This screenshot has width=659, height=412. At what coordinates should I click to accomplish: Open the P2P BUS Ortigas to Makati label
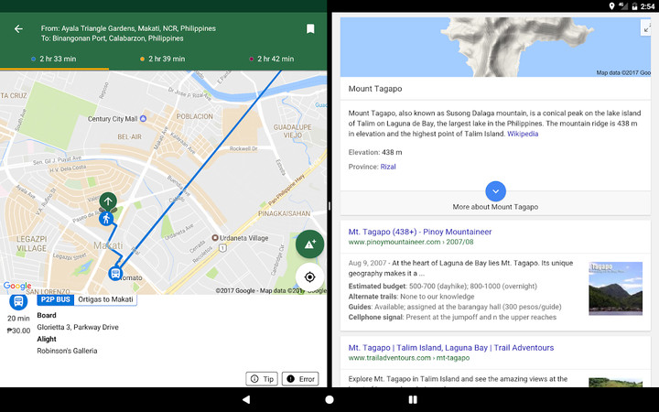pos(87,299)
